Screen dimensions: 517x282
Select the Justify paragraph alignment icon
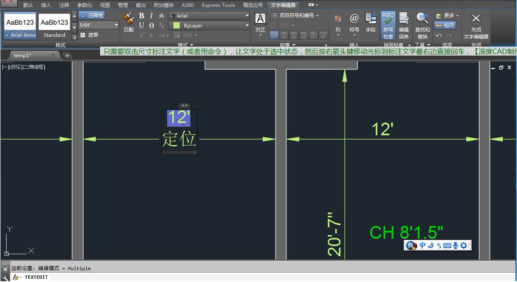pos(313,35)
